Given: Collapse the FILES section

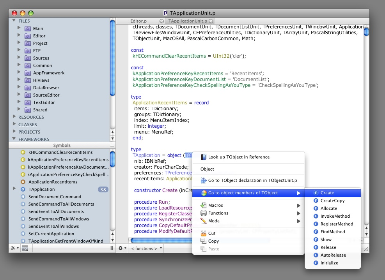Looking at the screenshot, I should click(14, 21).
